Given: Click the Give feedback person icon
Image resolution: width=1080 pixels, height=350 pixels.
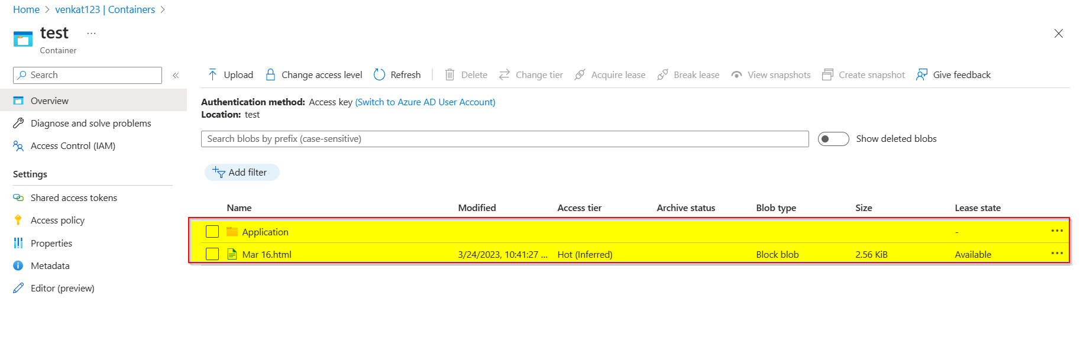Looking at the screenshot, I should tap(921, 74).
